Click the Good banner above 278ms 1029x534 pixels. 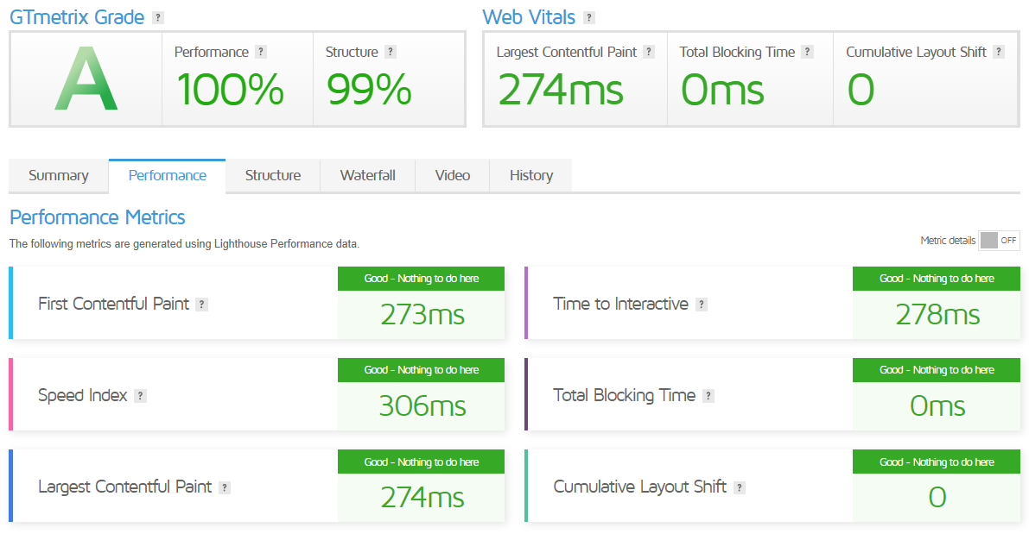[x=937, y=279]
